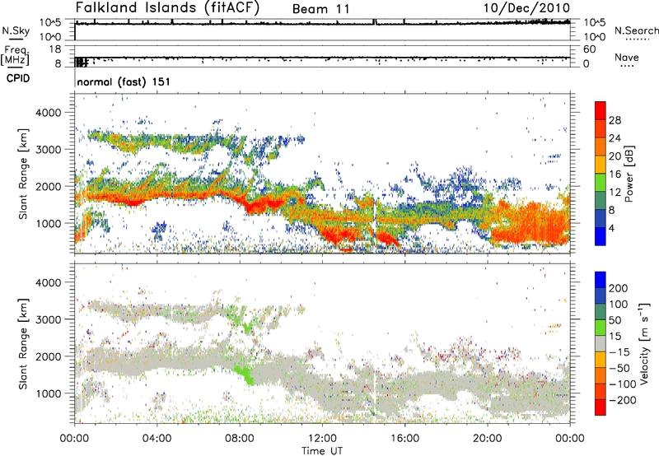Click the '4000' tick in power panel
Image resolution: width=659 pixels, height=456 pixels.
(x=49, y=113)
